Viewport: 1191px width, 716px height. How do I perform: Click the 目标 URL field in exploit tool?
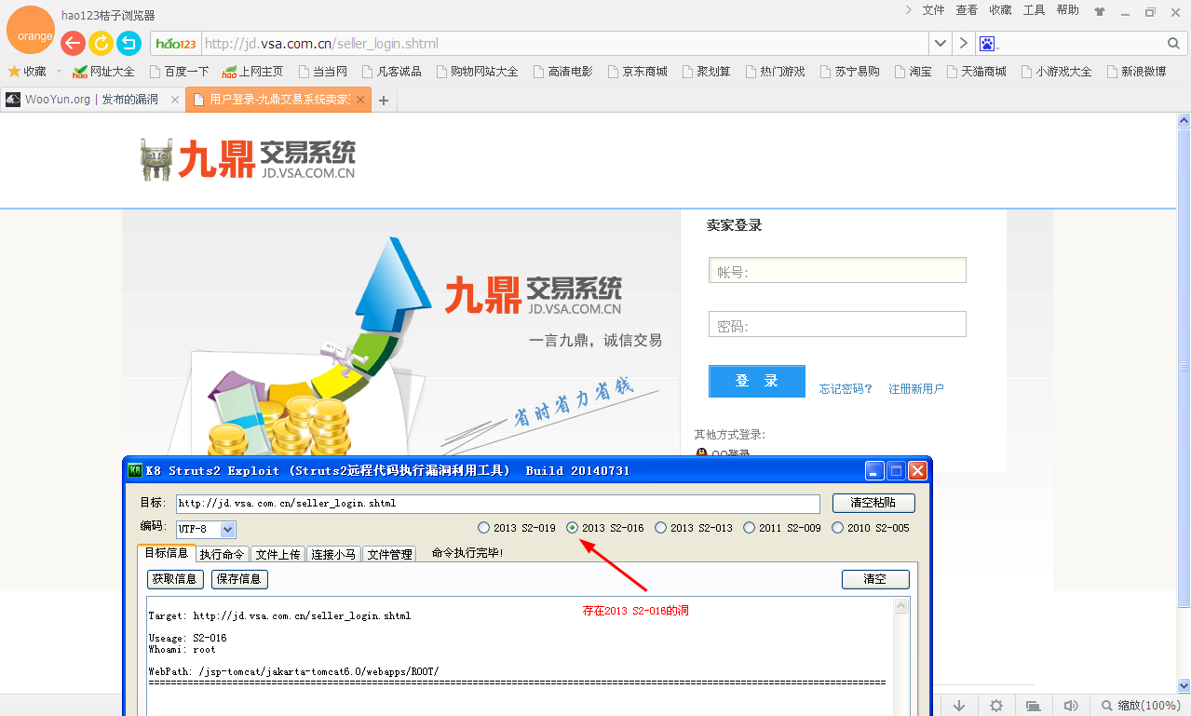point(497,504)
